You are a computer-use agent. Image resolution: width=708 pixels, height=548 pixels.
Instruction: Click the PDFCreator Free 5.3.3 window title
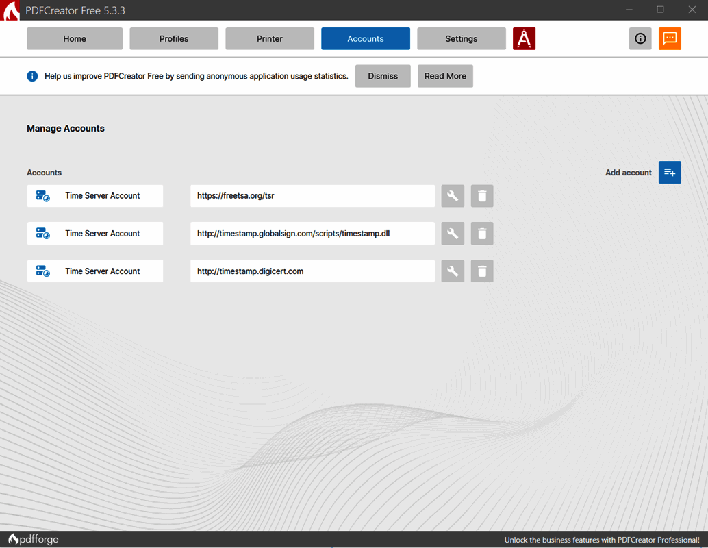75,10
